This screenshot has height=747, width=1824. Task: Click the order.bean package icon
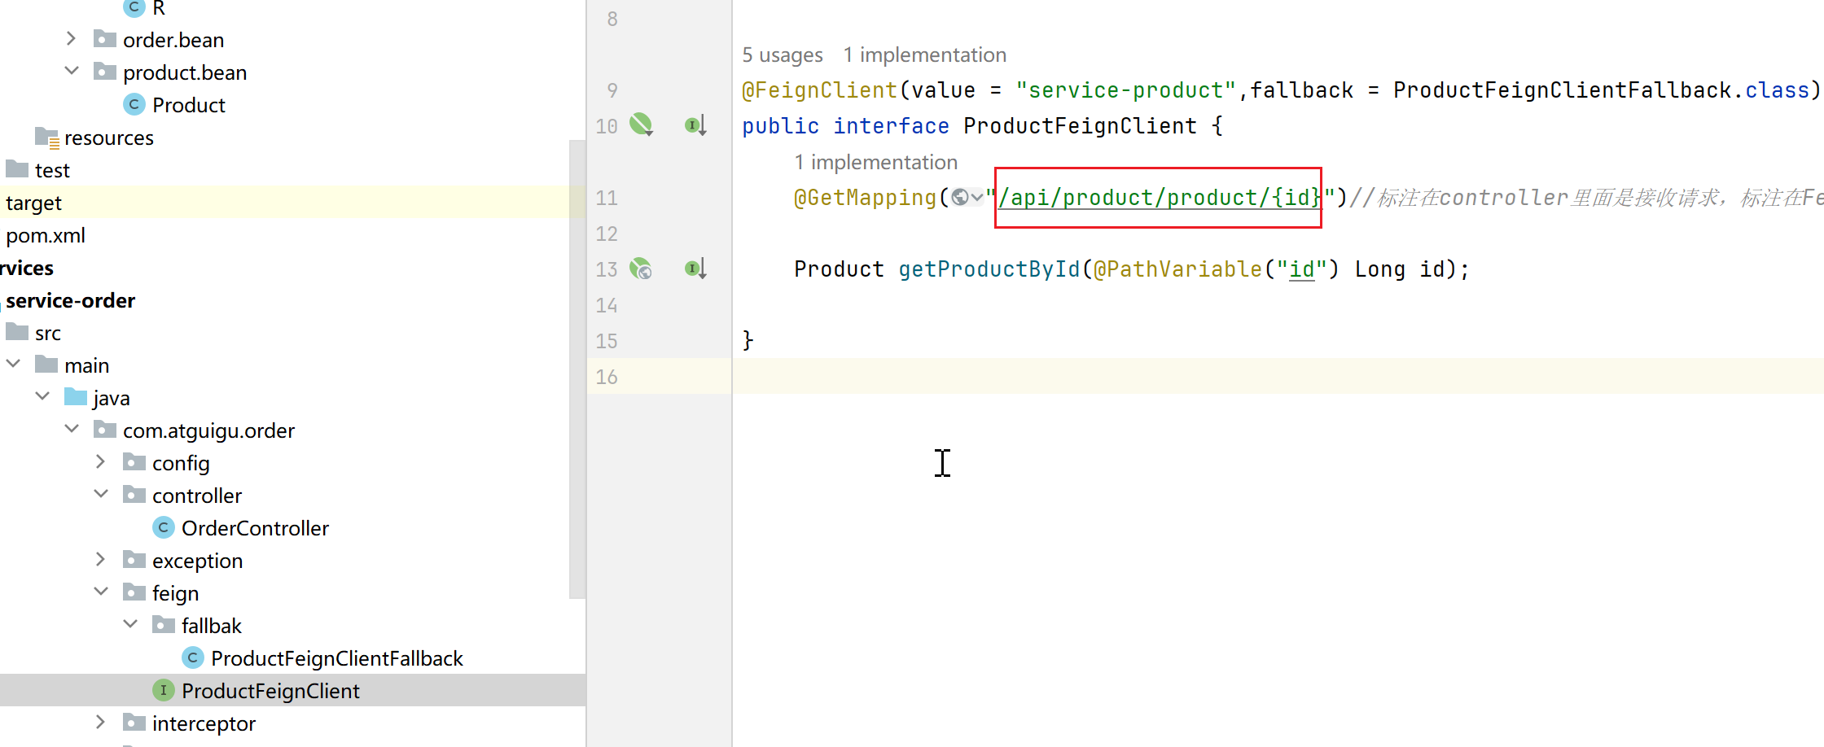click(x=105, y=39)
